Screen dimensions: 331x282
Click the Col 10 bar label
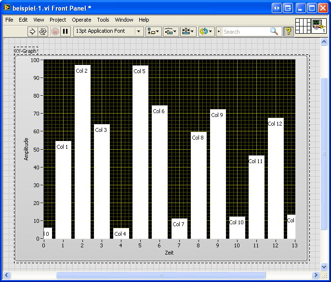pos(236,222)
